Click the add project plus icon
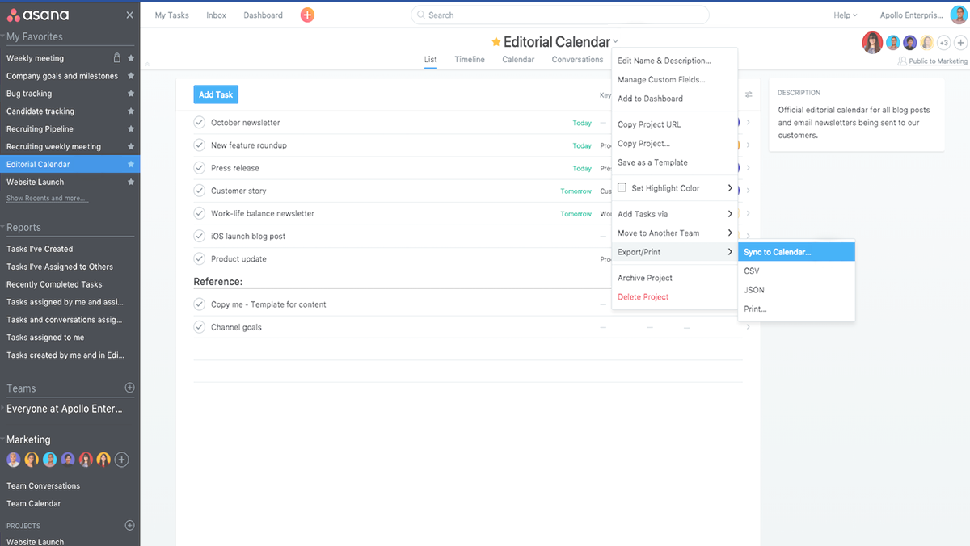This screenshot has width=970, height=546. coord(129,526)
